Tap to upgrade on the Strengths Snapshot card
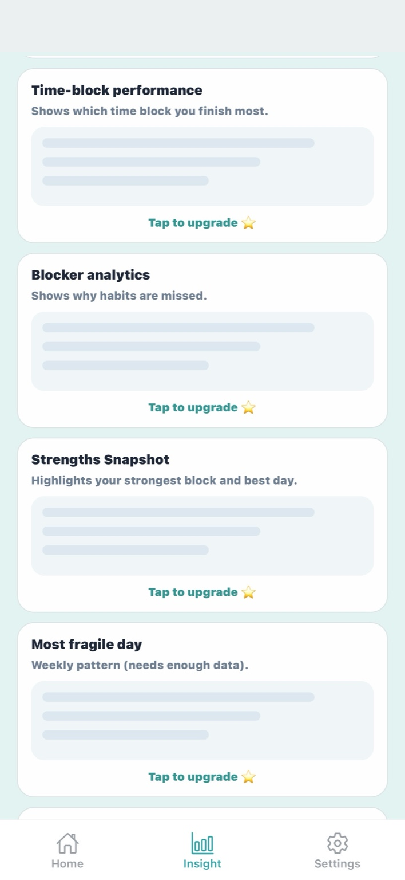 (x=193, y=592)
